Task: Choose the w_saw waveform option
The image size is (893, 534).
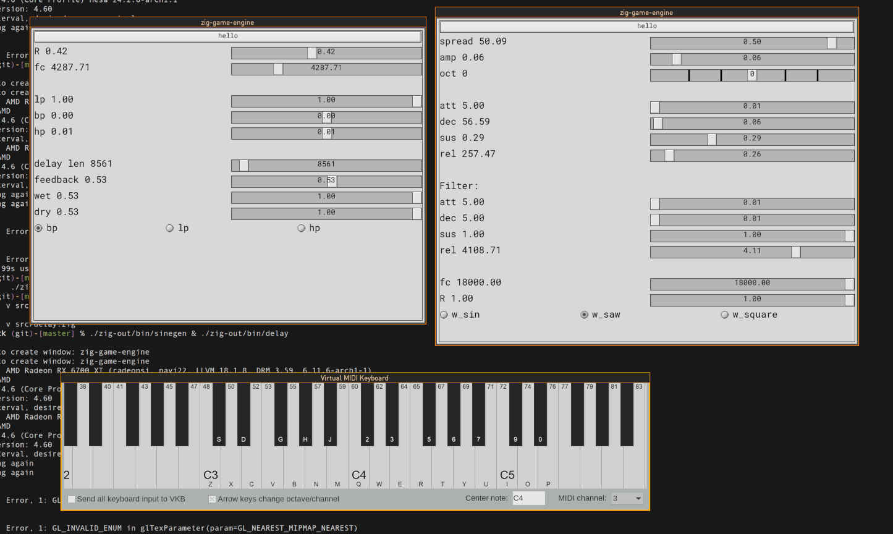Action: [x=585, y=315]
